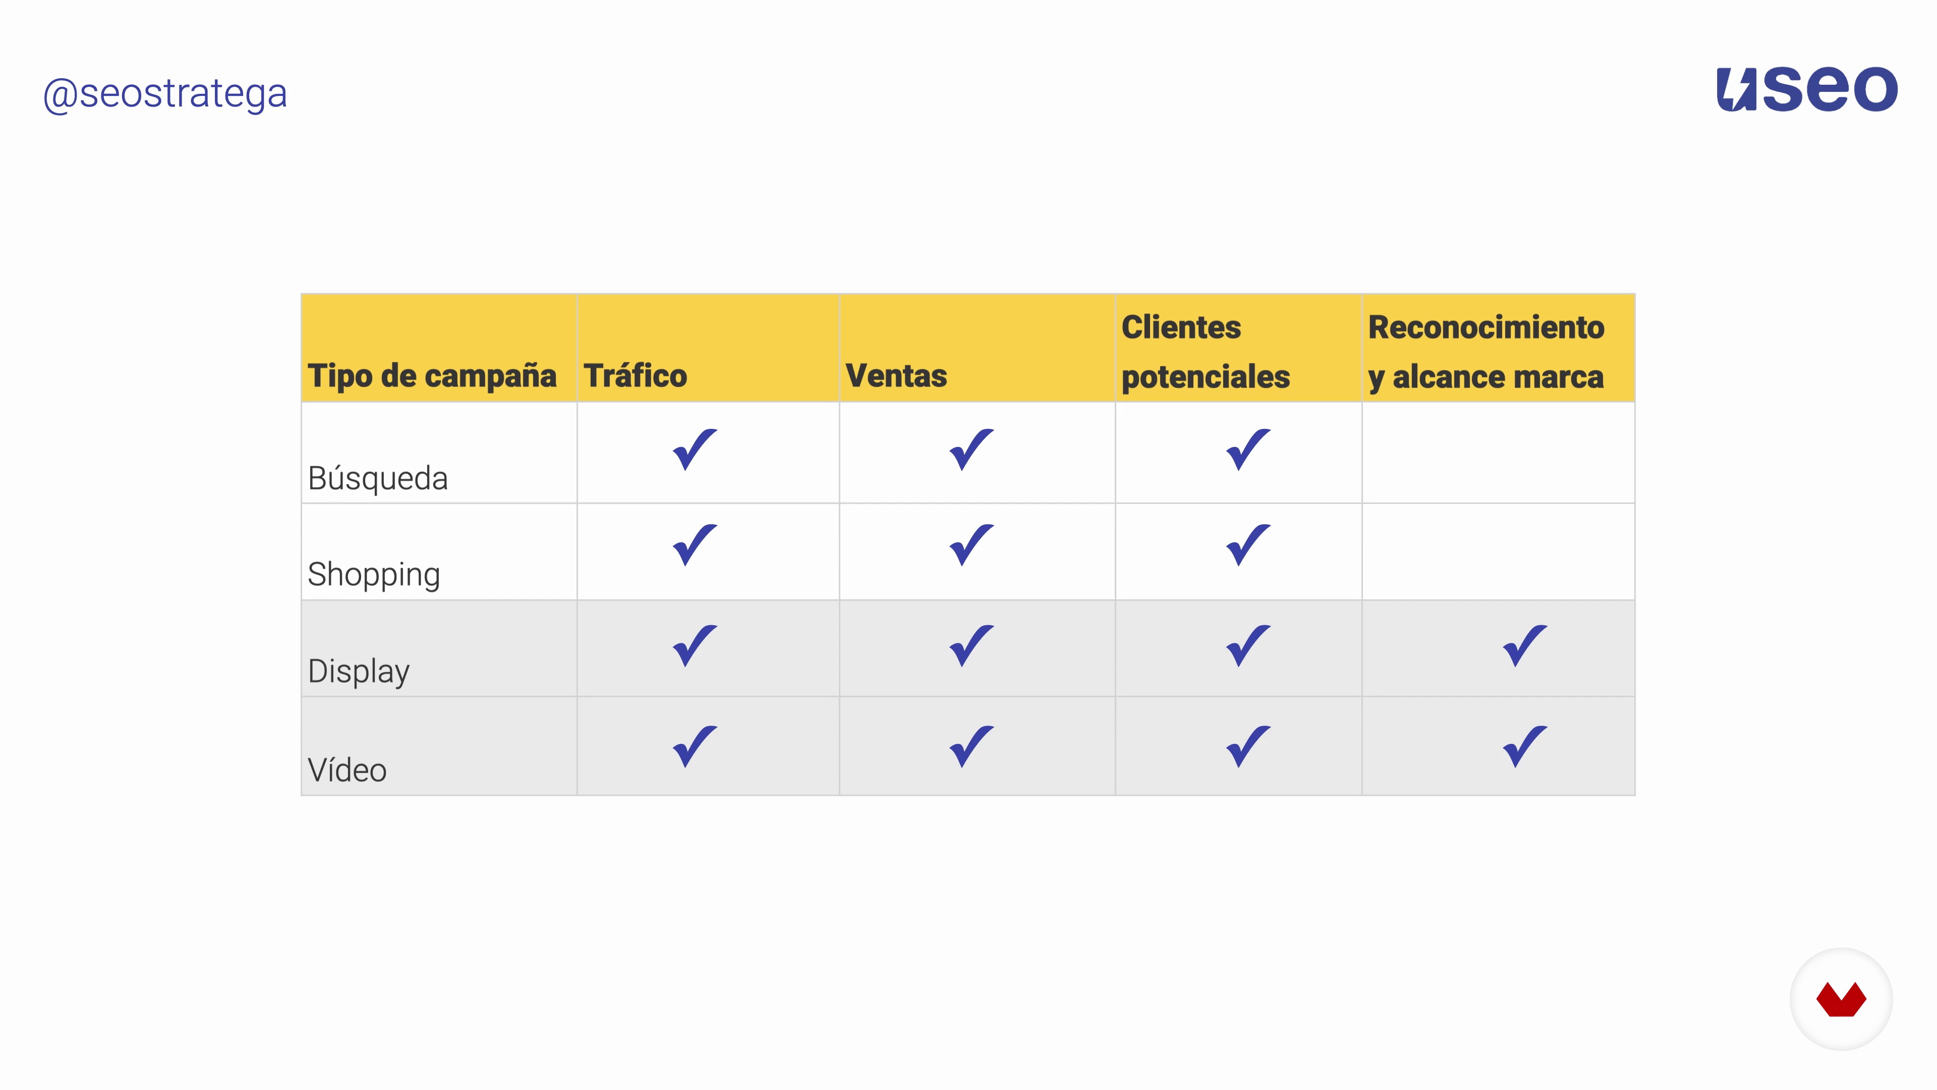Click the Vídeo Ventas checkmark
This screenshot has height=1090, width=1937.
point(972,746)
